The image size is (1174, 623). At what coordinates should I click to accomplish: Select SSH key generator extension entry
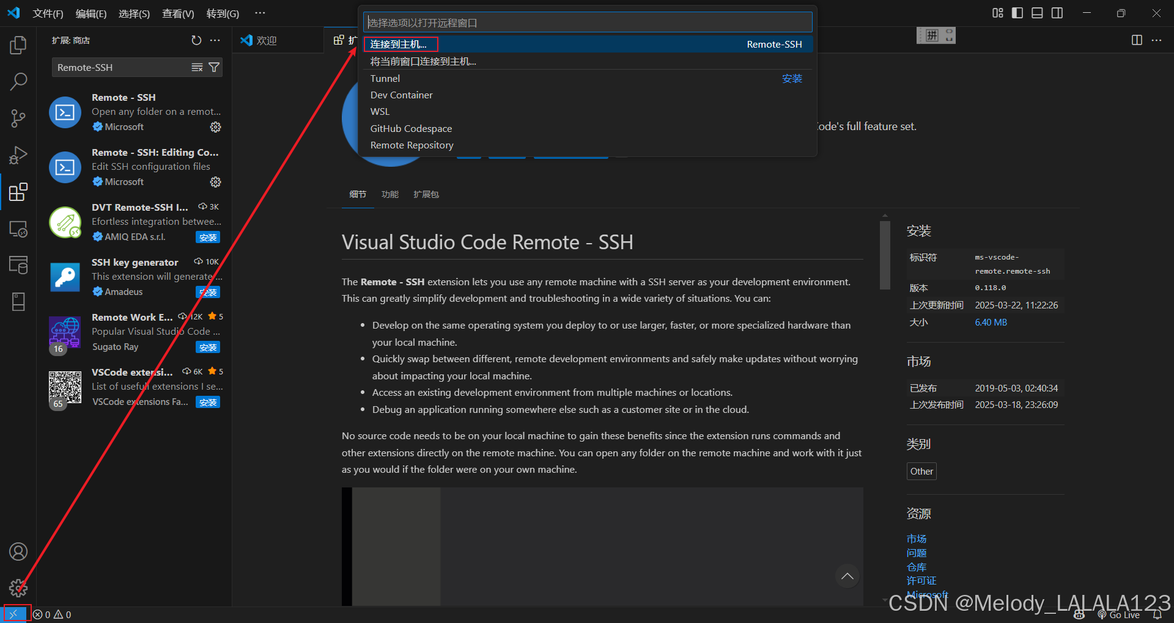(x=135, y=277)
